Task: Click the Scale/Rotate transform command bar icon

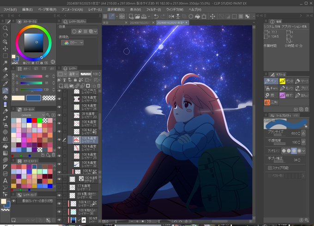Action: coord(204,17)
